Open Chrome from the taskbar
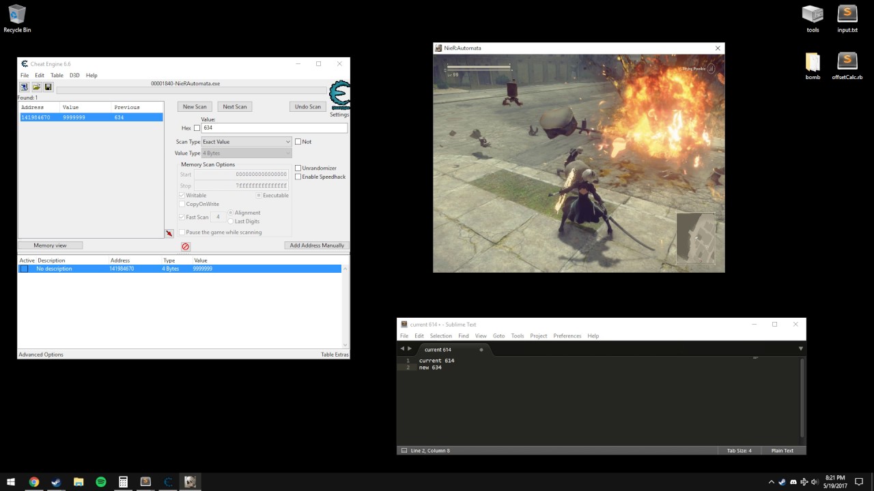This screenshot has height=491, width=874. [34, 482]
